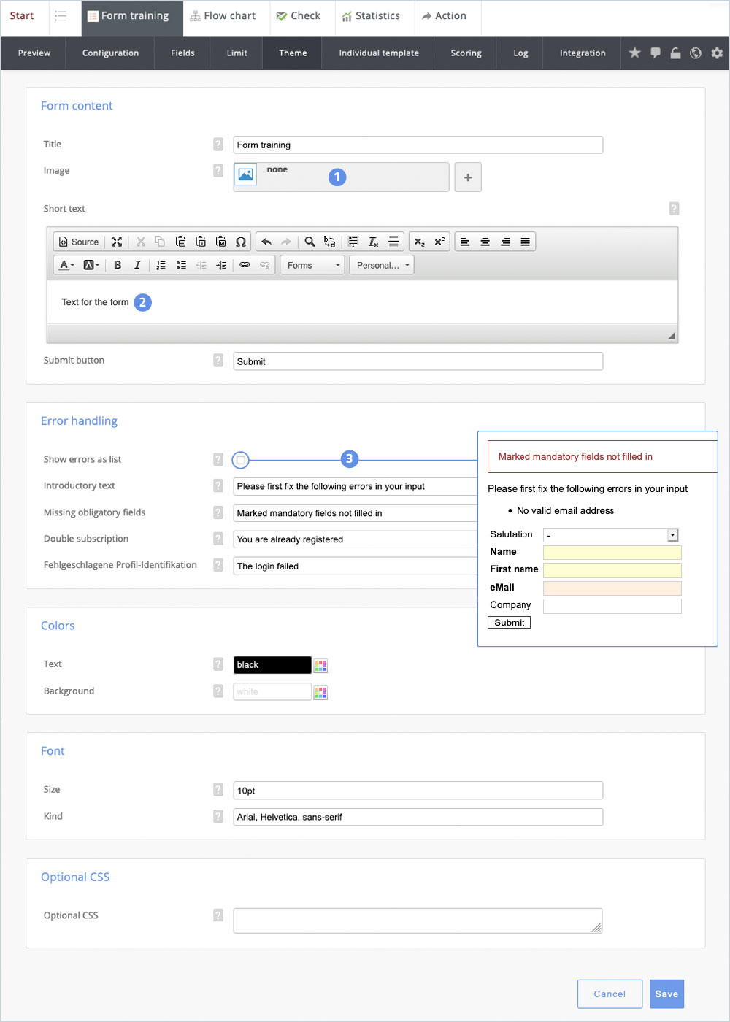Enable the Show errors as list checkbox
Viewport: 730px width, 1022px height.
click(241, 460)
